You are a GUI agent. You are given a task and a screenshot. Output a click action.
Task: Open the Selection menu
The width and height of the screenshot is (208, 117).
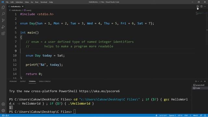(19, 2)
